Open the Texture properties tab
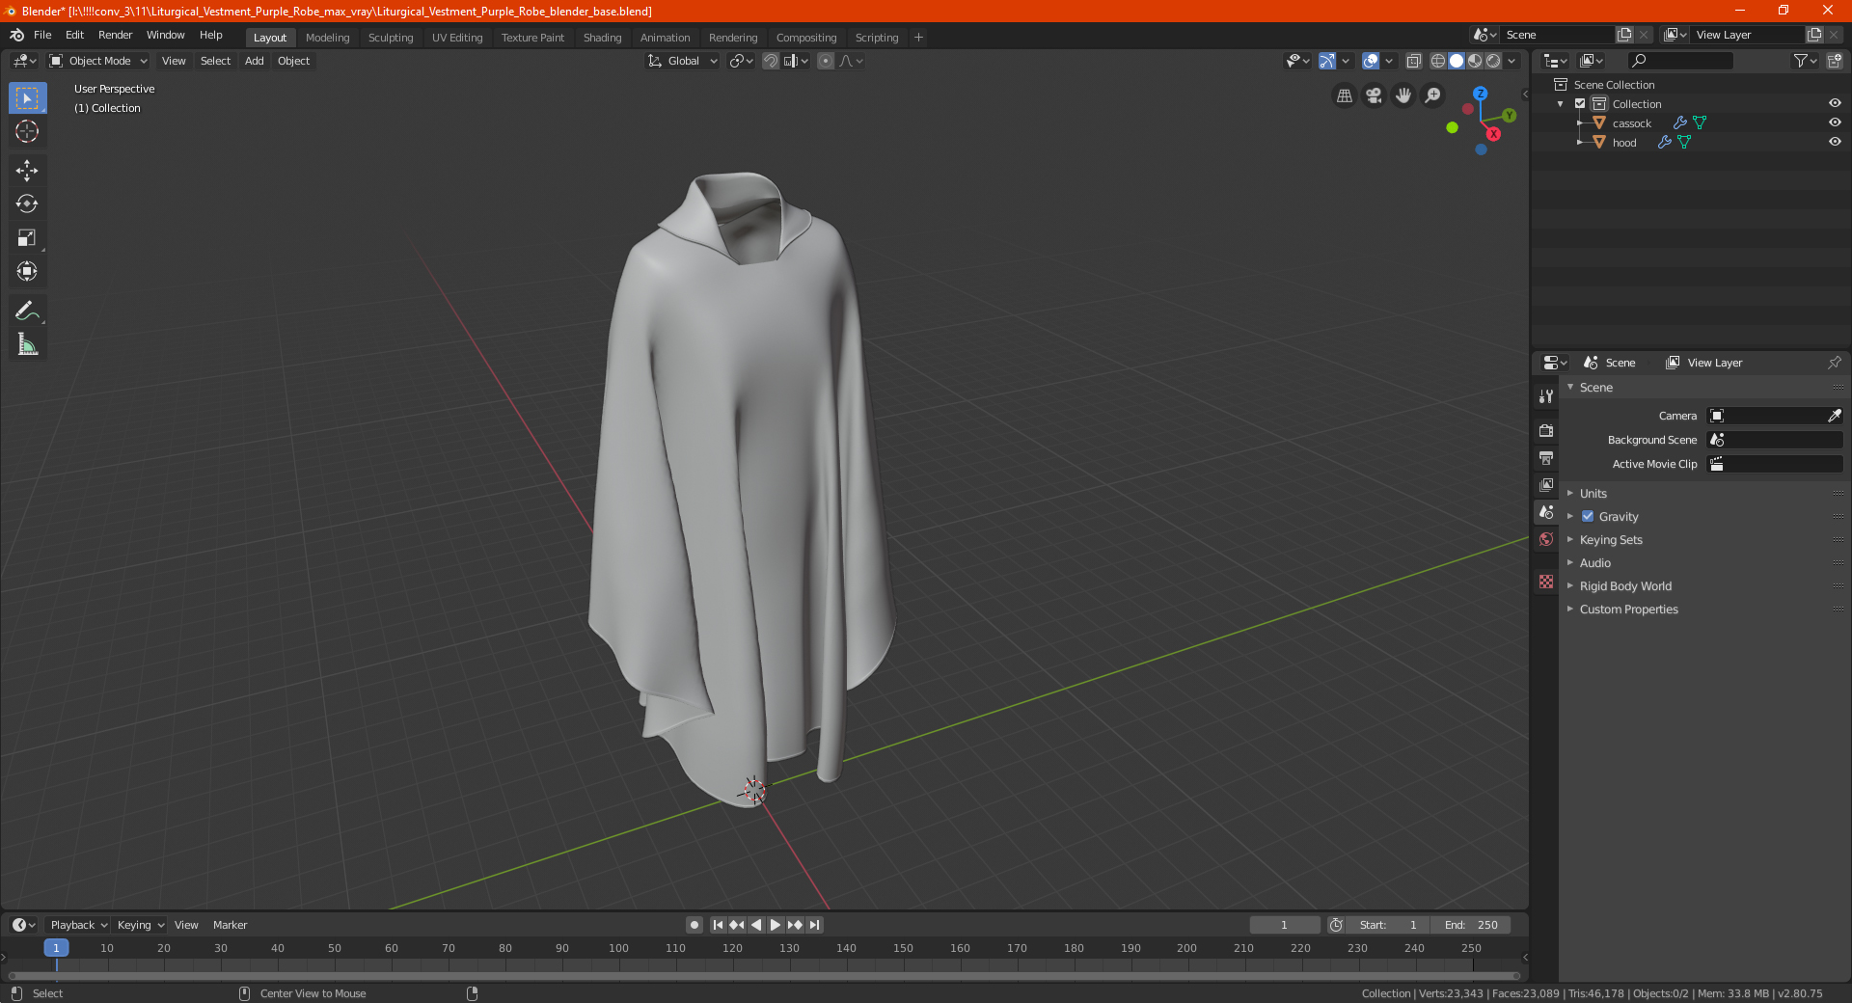 point(1546,582)
